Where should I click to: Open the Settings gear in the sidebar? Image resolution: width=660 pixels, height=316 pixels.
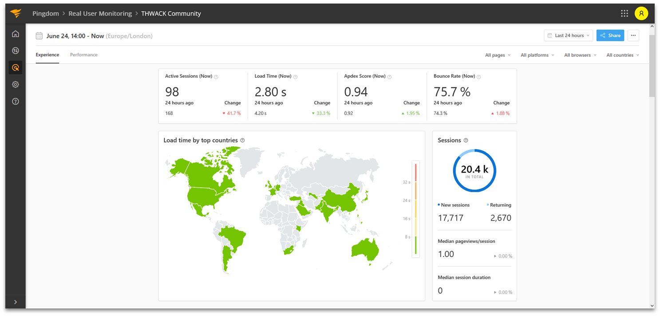pos(15,84)
